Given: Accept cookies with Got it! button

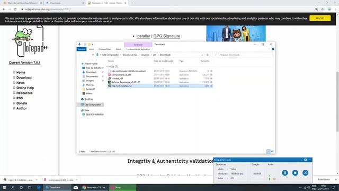Looking at the screenshot, I should [320, 18].
